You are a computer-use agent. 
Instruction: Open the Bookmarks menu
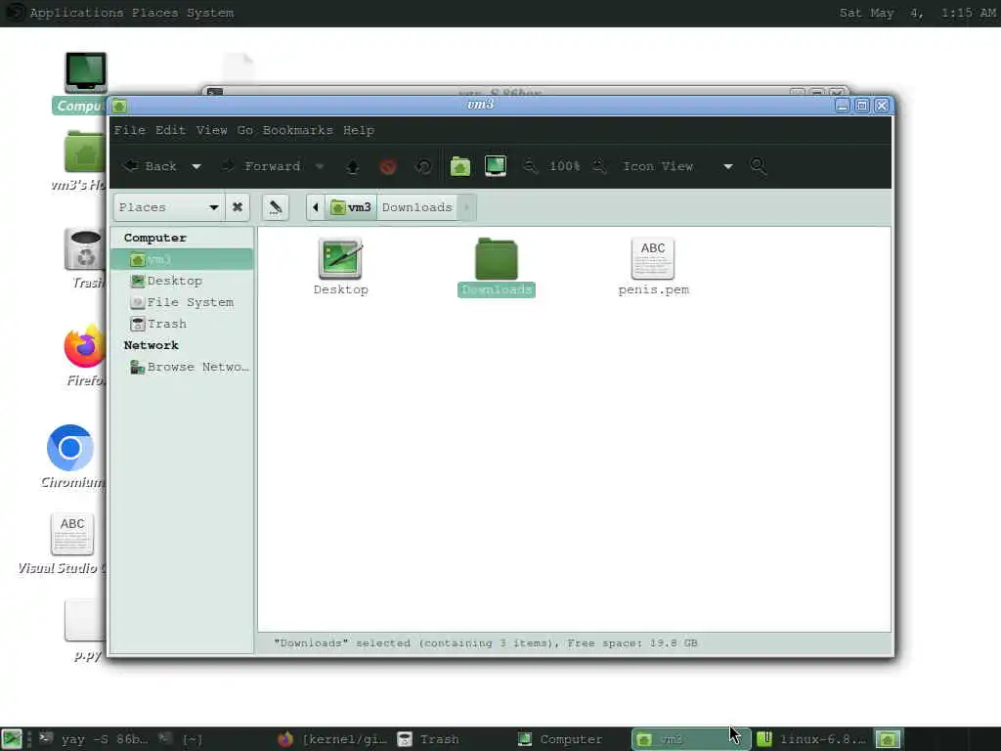click(x=297, y=130)
